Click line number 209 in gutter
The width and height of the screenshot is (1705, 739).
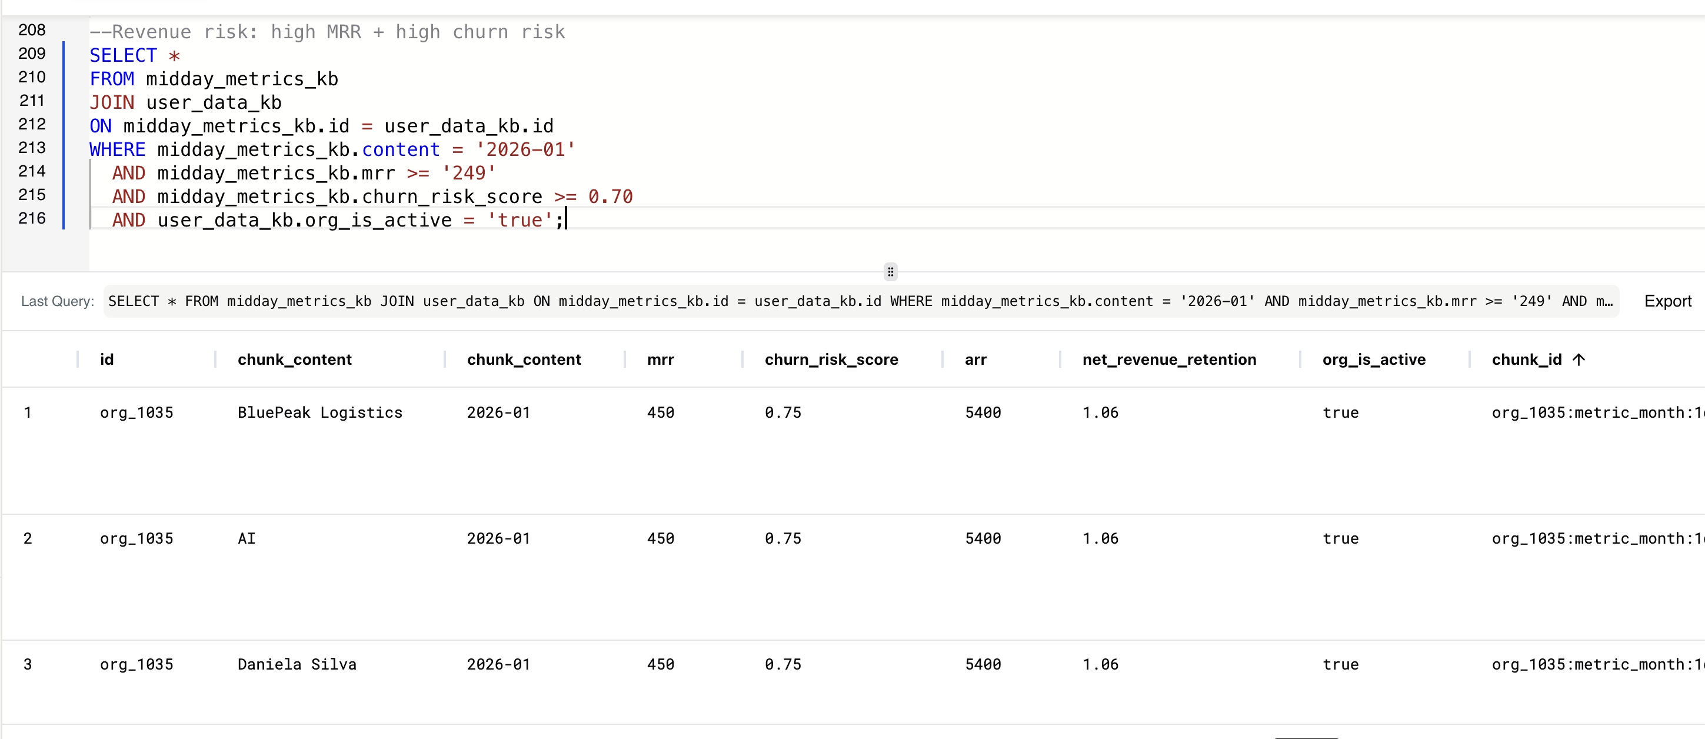click(32, 54)
